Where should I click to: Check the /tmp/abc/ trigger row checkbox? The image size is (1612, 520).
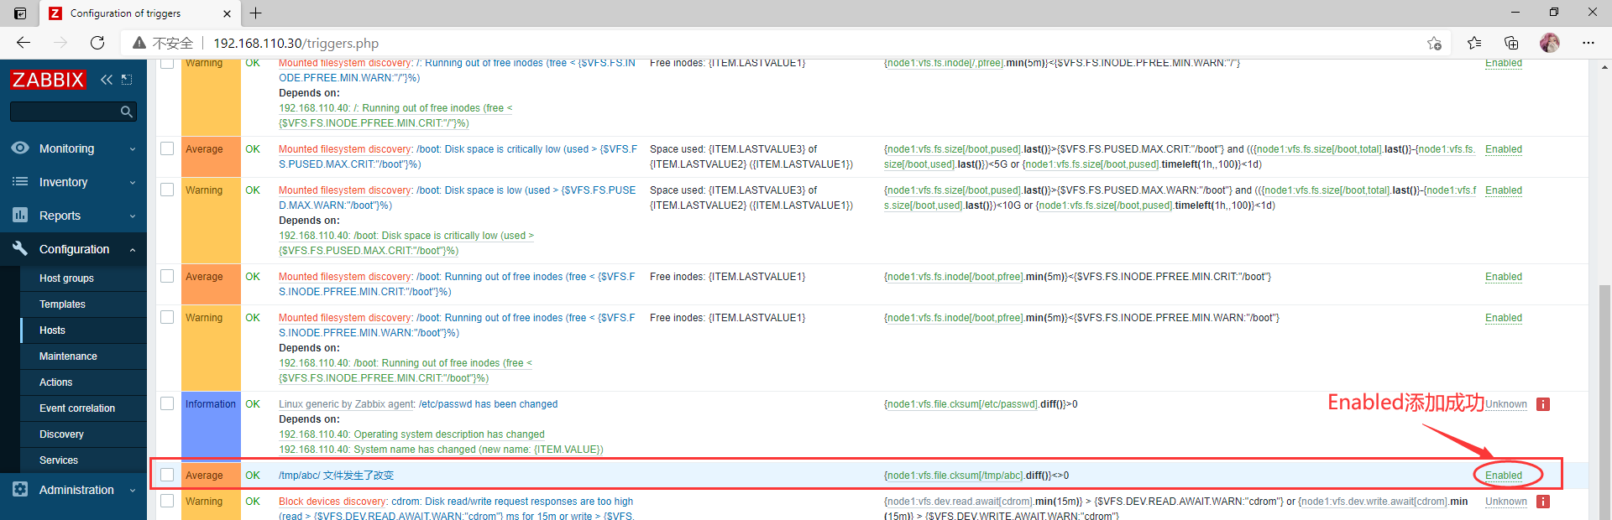tap(167, 475)
